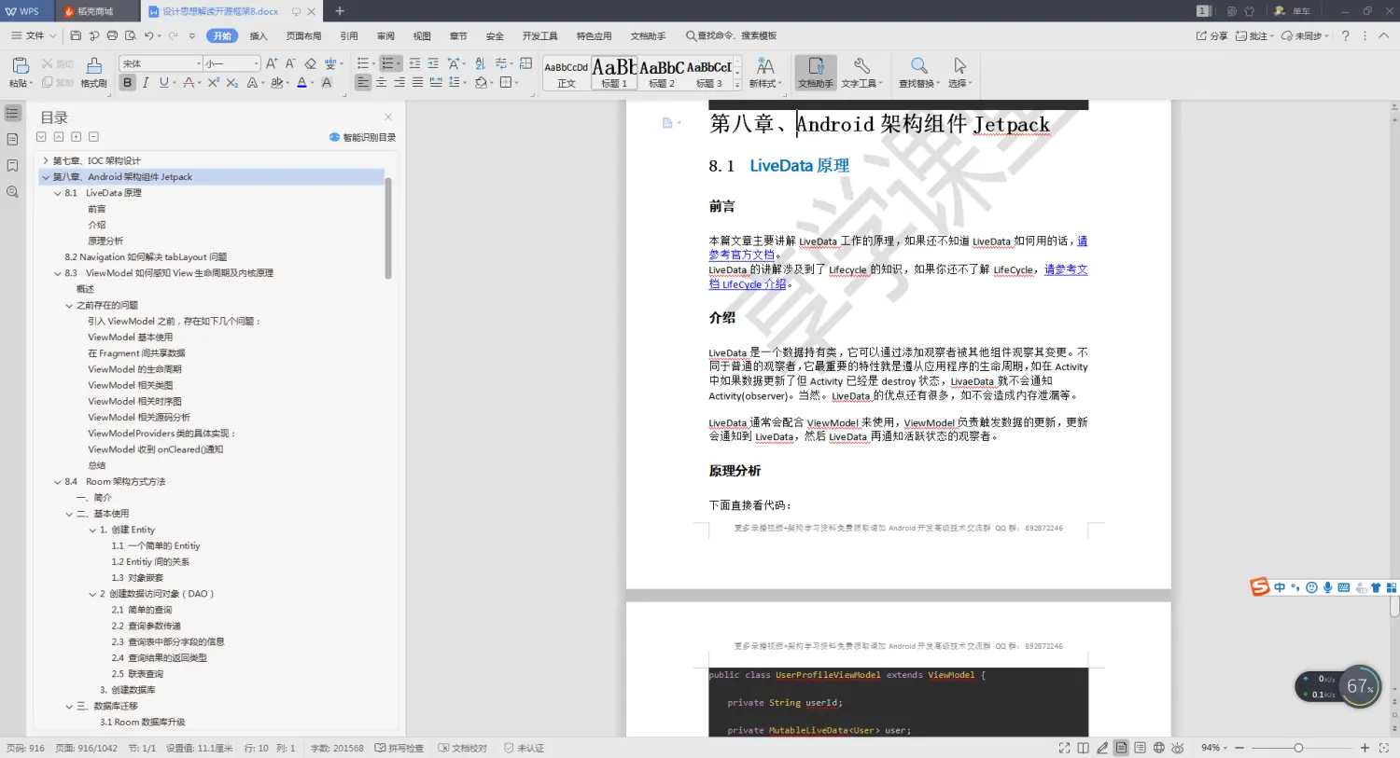Toggle Bold formatting

pos(128,83)
